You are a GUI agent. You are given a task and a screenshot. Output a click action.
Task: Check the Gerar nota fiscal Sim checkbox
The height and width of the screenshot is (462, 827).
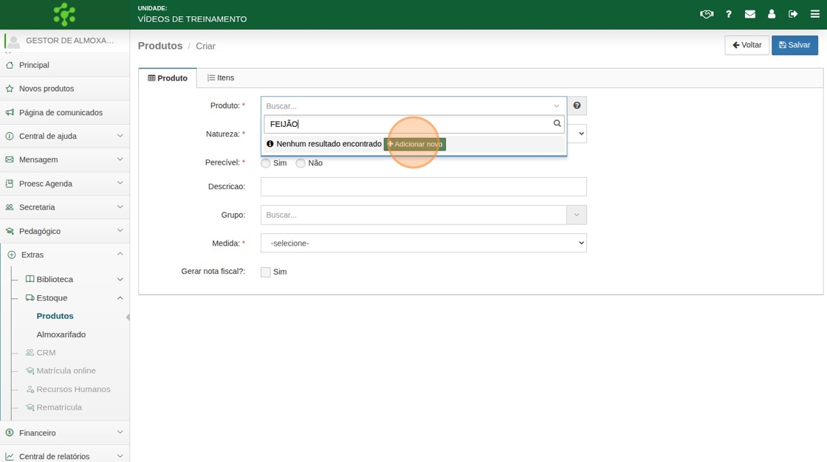266,272
